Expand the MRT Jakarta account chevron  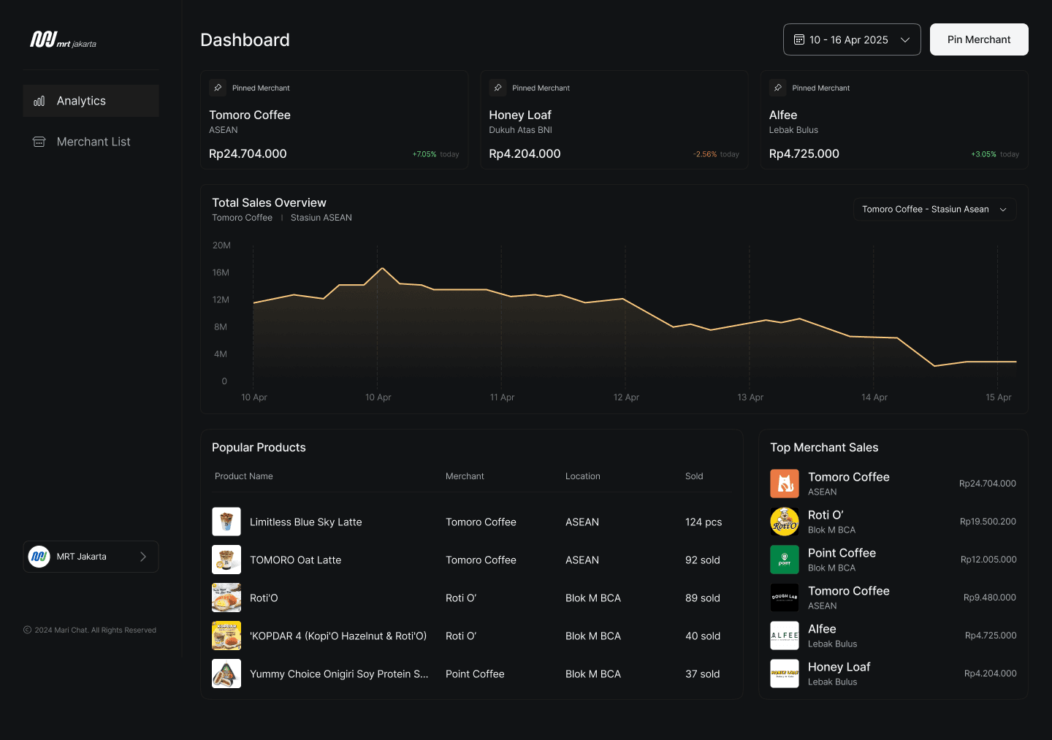[x=143, y=557]
